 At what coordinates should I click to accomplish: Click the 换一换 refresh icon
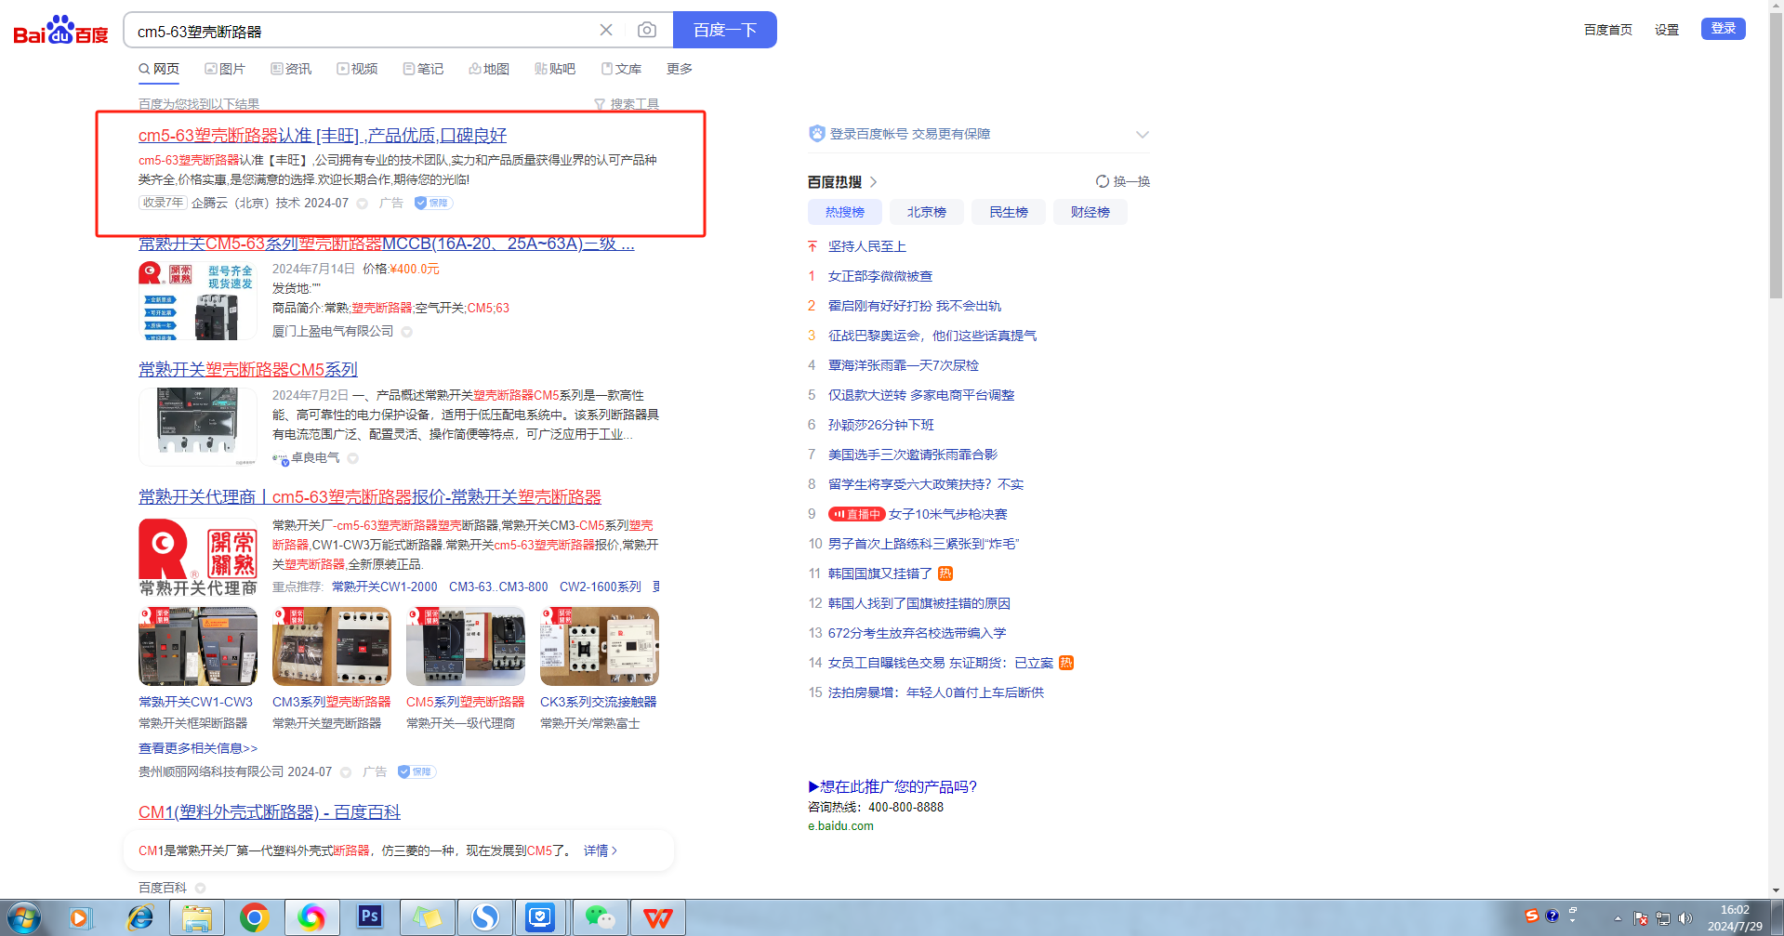[x=1103, y=181]
